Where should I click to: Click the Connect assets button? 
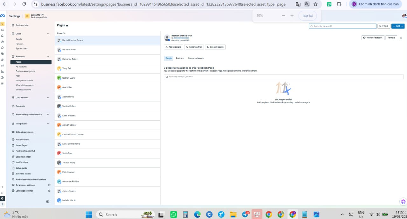click(x=215, y=47)
